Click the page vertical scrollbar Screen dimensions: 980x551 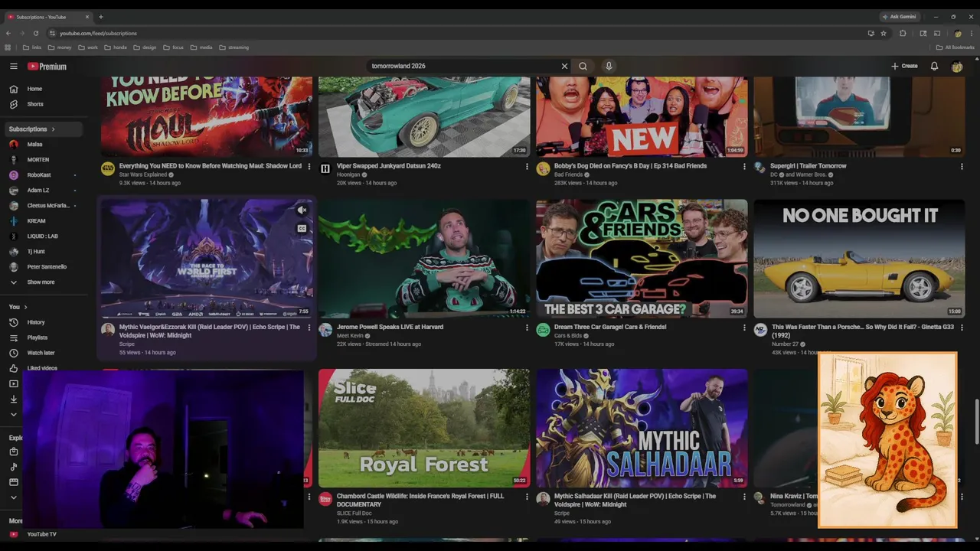tap(976, 421)
